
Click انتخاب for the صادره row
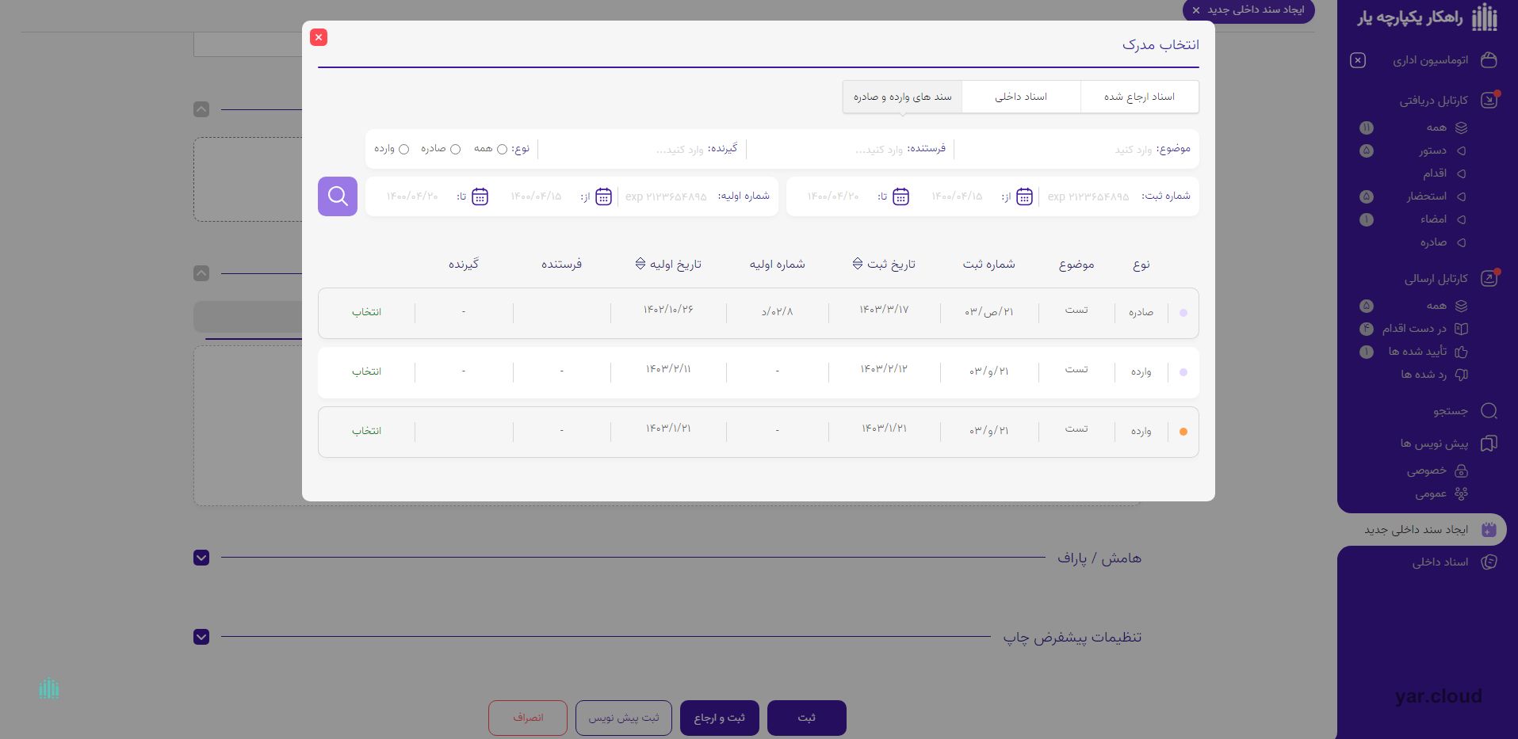(x=366, y=312)
